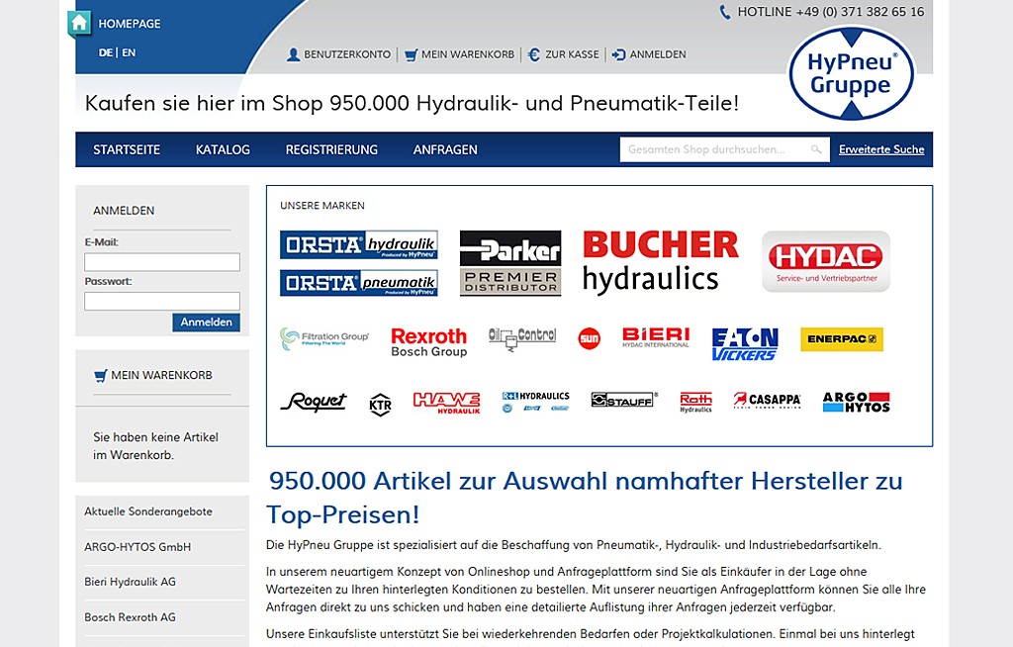Focus the E-Mail input field
This screenshot has height=647, width=1013.
click(x=162, y=262)
